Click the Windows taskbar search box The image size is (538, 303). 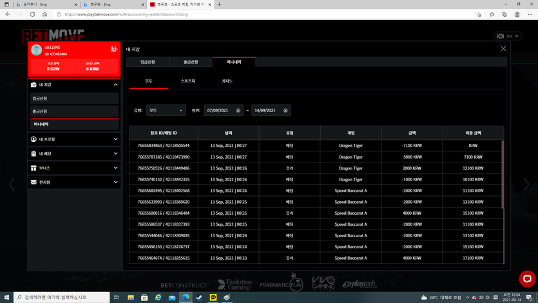[x=62, y=297]
